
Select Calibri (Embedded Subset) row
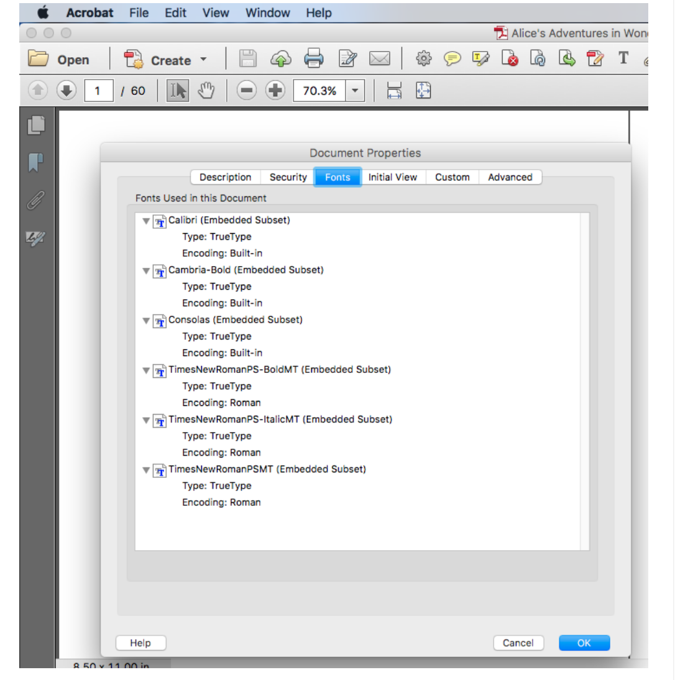(x=229, y=220)
